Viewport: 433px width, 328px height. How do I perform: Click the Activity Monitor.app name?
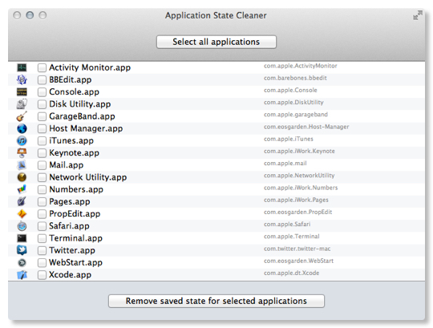point(90,67)
